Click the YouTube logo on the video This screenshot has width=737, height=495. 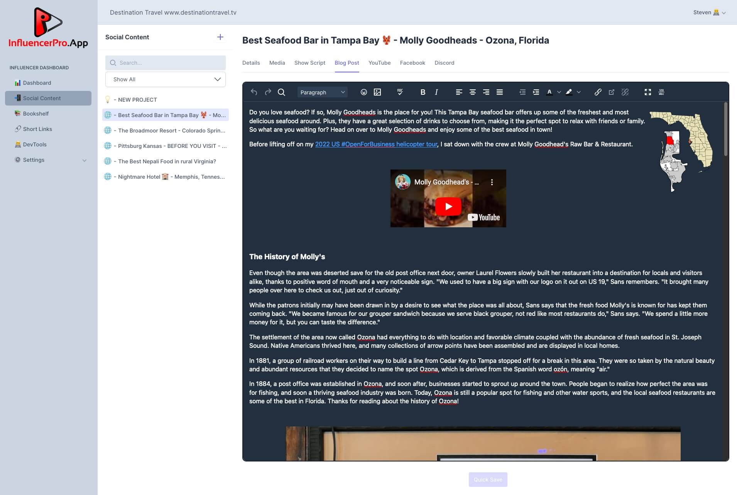484,217
